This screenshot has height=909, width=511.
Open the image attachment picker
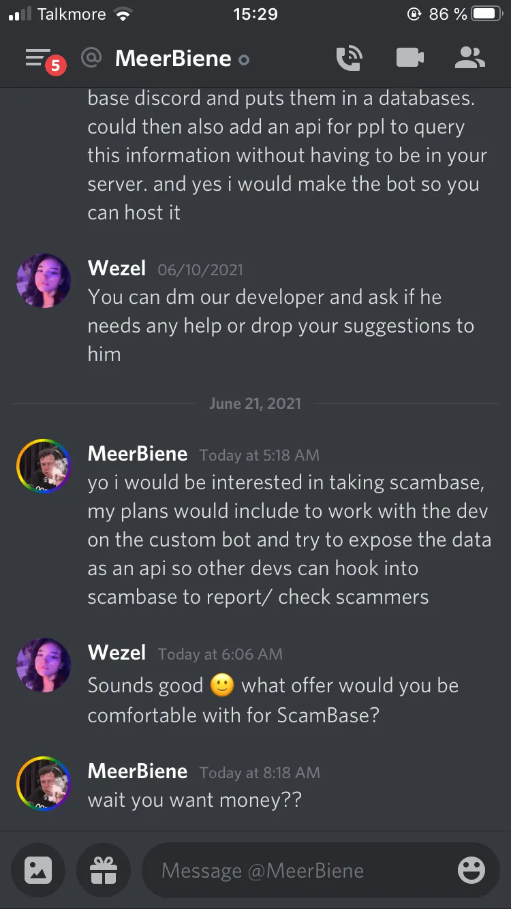click(38, 870)
